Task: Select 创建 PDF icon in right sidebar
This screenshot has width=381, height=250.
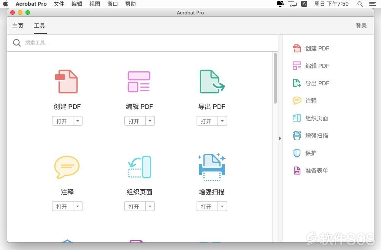Action: click(x=297, y=48)
